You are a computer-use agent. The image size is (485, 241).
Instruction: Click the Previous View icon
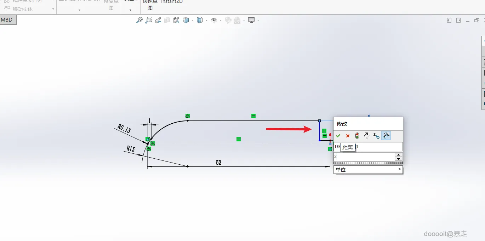coord(158,20)
